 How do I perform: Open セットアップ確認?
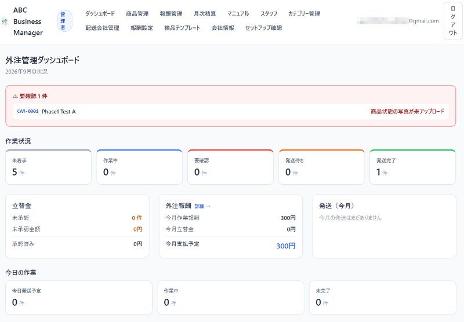[264, 28]
